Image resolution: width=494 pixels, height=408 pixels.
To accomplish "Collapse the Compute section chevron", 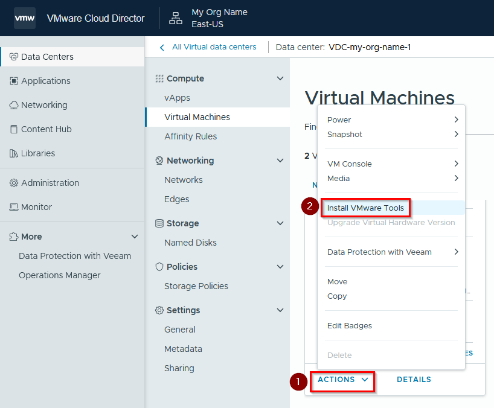I will 280,78.
